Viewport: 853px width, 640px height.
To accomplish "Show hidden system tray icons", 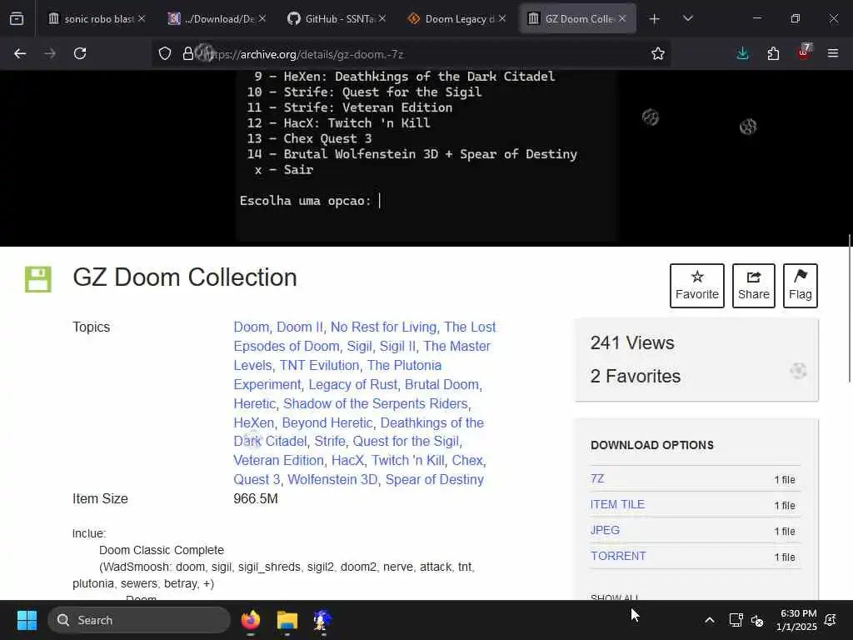I will coord(710,620).
